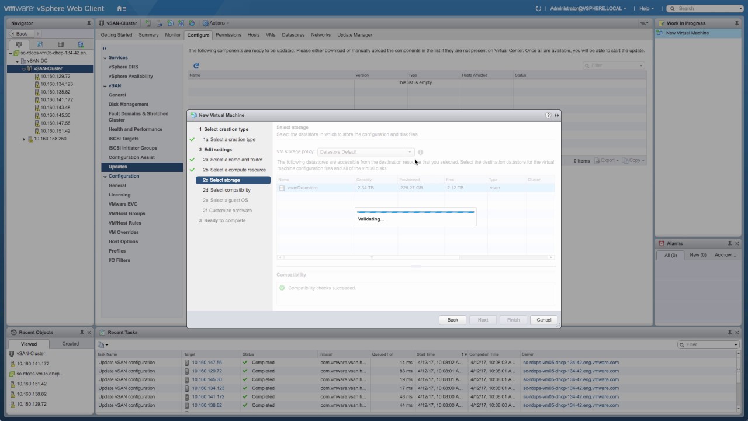Click the datastore table horizontal scrollbar

pos(371,257)
